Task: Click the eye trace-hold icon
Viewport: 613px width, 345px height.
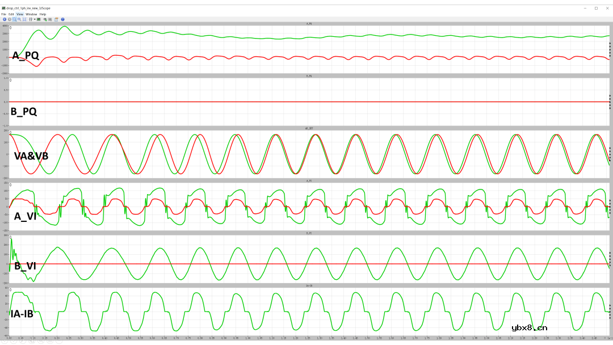Action: pyautogui.click(x=45, y=19)
